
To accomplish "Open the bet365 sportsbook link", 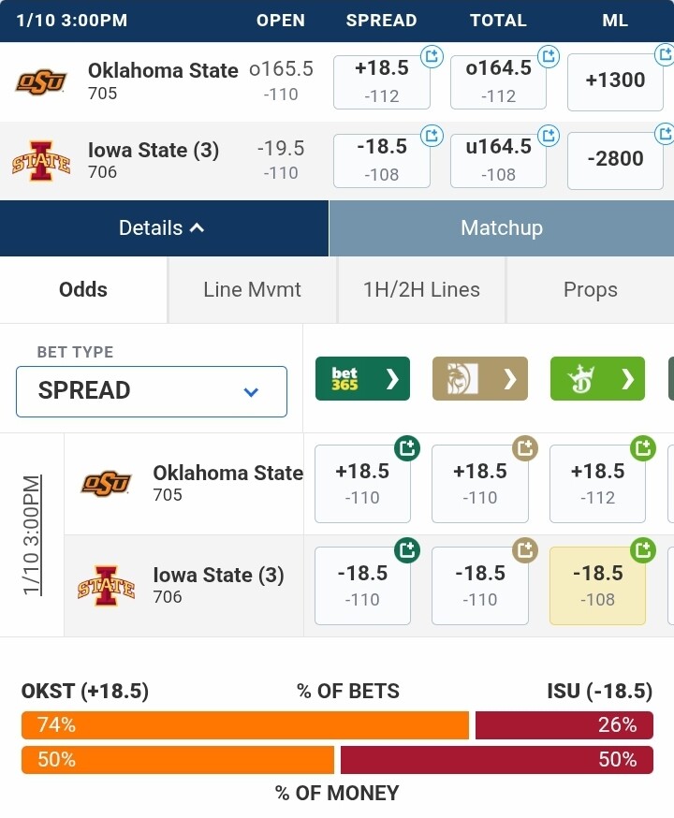I will tap(363, 379).
